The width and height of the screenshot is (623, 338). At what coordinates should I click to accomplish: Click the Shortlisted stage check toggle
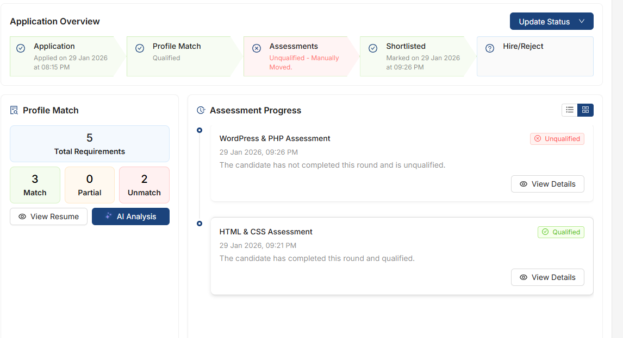[373, 48]
